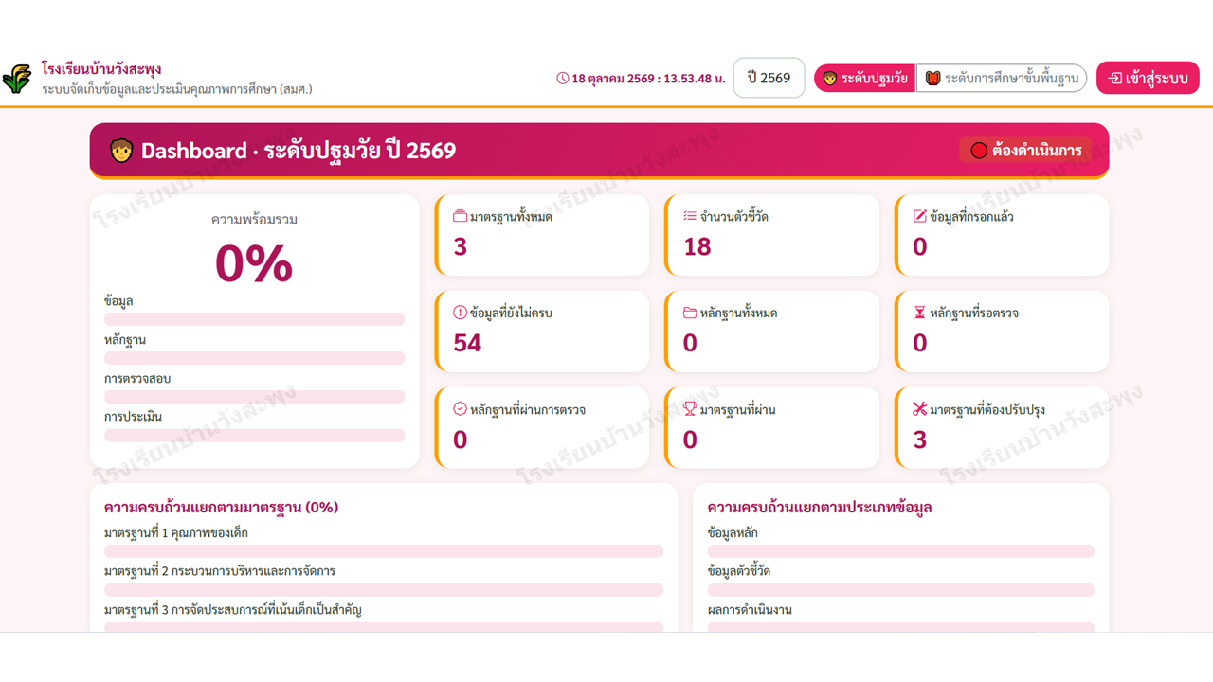Click the check badge icon beside หลักฐานที่ผ่านการตรวจ
1213x682 pixels.
coord(460,409)
